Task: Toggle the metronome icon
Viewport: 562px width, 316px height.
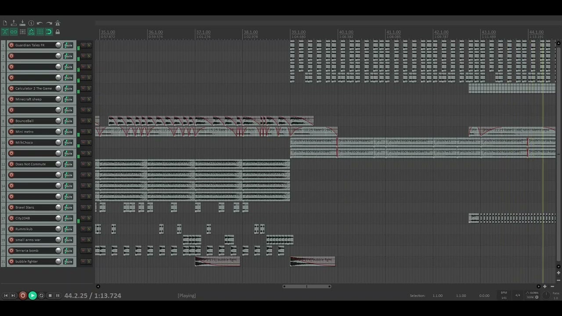Action: [x=58, y=23]
